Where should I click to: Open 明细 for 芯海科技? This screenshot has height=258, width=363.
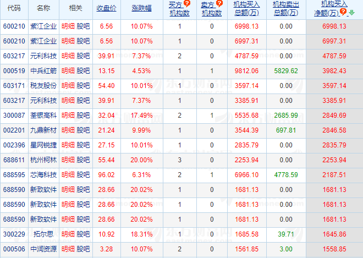click(68, 175)
